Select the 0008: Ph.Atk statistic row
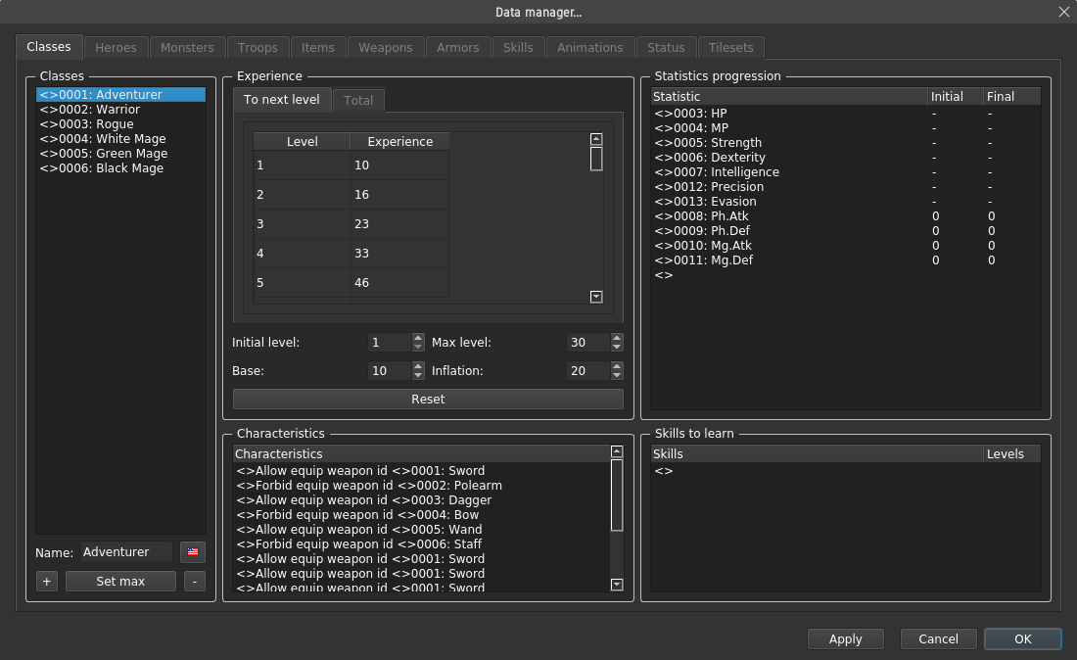The image size is (1077, 660). 846,216
